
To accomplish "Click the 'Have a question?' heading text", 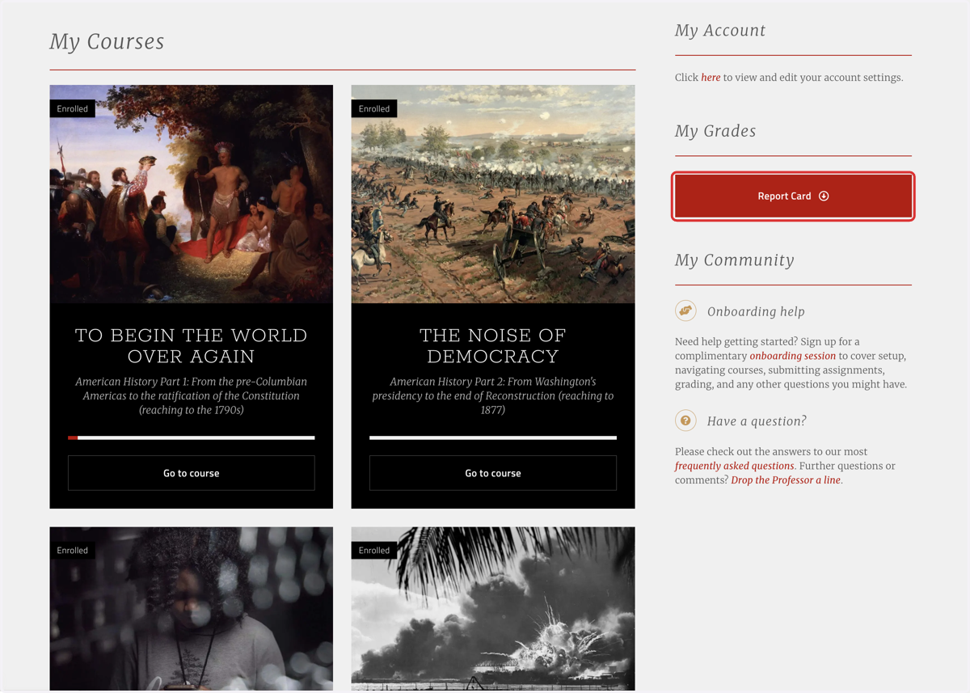I will pyautogui.click(x=757, y=421).
